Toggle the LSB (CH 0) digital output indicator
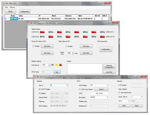Viewport: 150px width, 115px height. coord(42,32)
